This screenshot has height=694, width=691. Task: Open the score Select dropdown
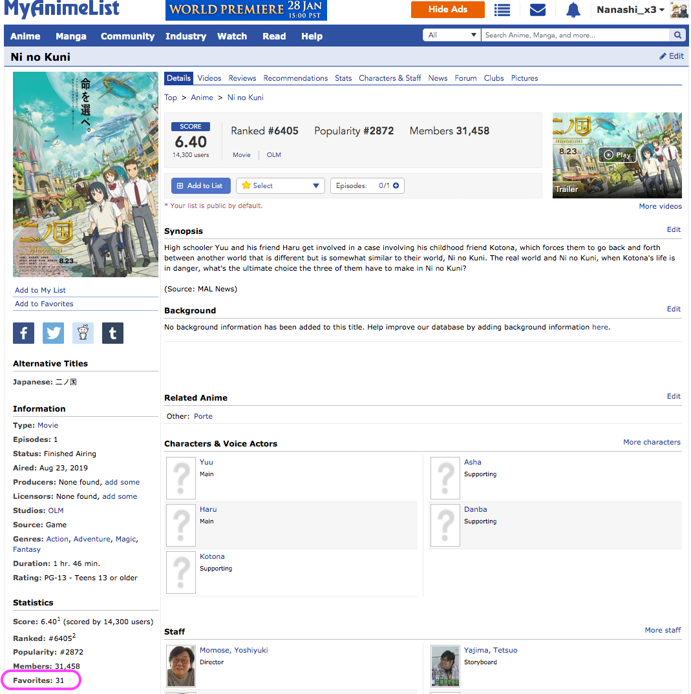[281, 185]
